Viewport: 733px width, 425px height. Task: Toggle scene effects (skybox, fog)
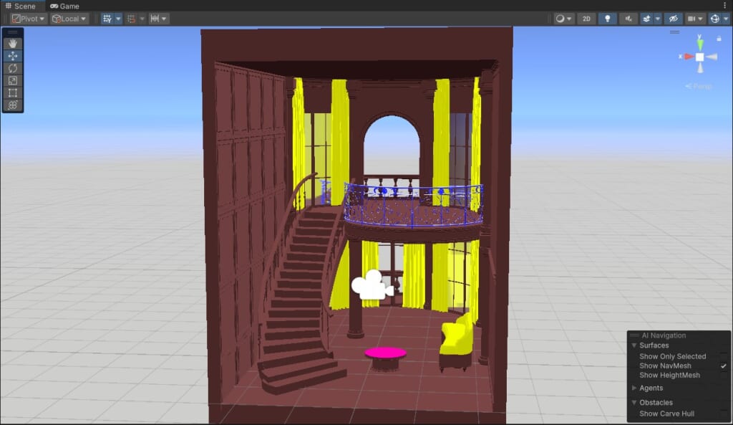point(646,19)
